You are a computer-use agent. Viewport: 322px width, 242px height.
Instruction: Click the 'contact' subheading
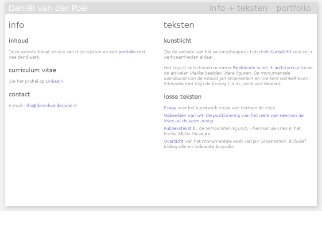click(19, 94)
